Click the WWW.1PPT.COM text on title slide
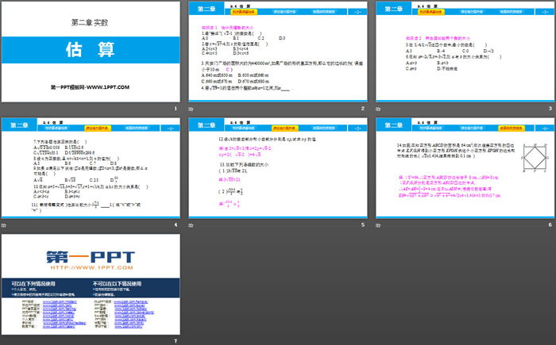 tap(90, 86)
